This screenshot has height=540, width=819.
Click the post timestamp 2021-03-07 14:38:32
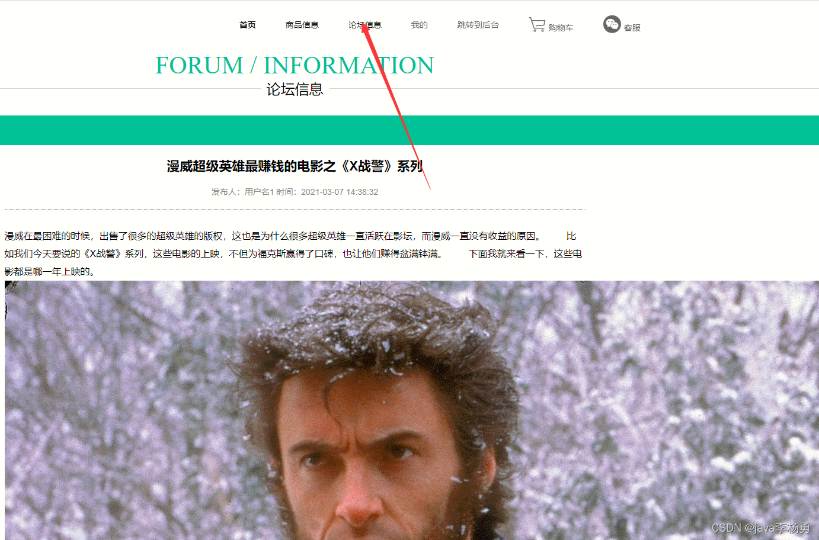[x=340, y=192]
